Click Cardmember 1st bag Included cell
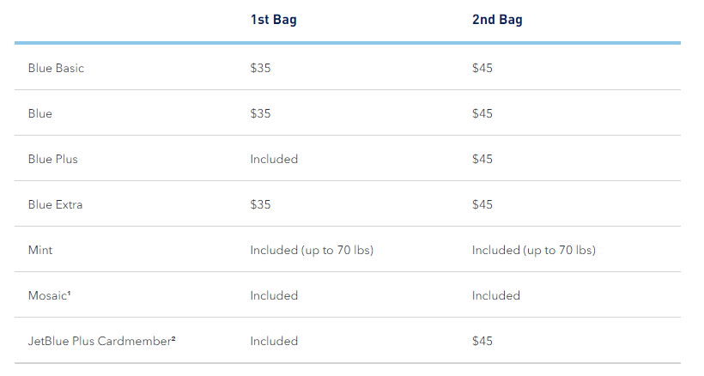This screenshot has width=704, height=376. click(274, 341)
